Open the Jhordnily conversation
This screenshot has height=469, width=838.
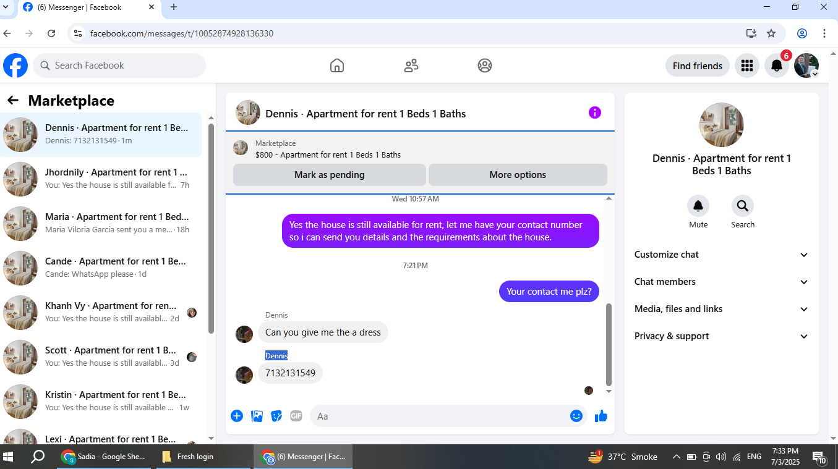(x=101, y=179)
